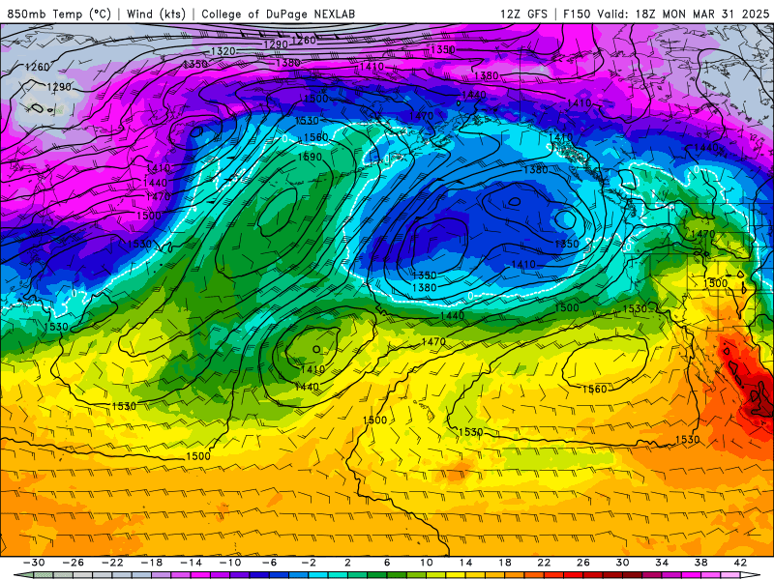Click the 10 value on the temperature legend
The width and height of the screenshot is (774, 580).
427,563
